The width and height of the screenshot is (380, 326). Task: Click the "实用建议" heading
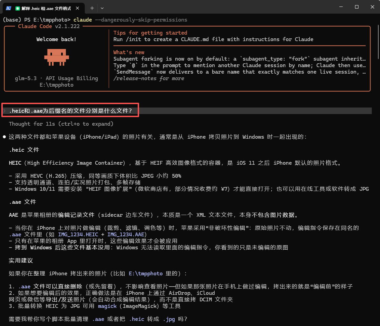(21, 260)
